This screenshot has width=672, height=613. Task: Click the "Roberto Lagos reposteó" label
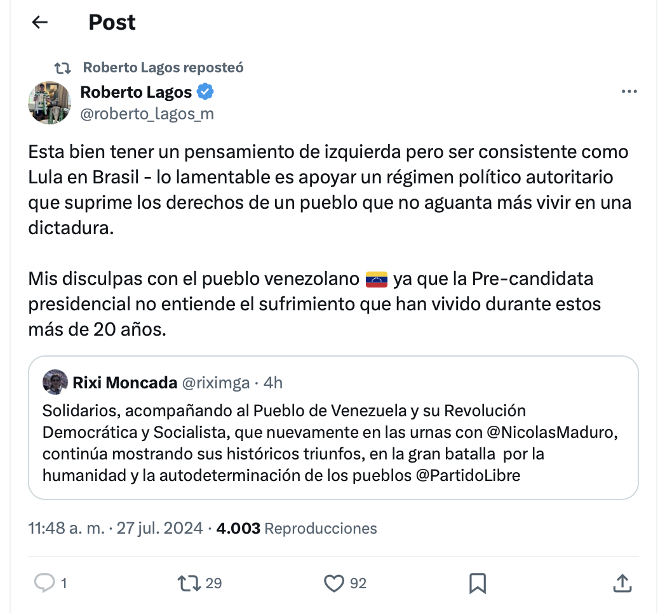163,67
